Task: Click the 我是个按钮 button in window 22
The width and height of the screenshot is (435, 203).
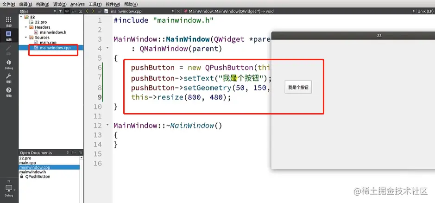Action: 298,87
